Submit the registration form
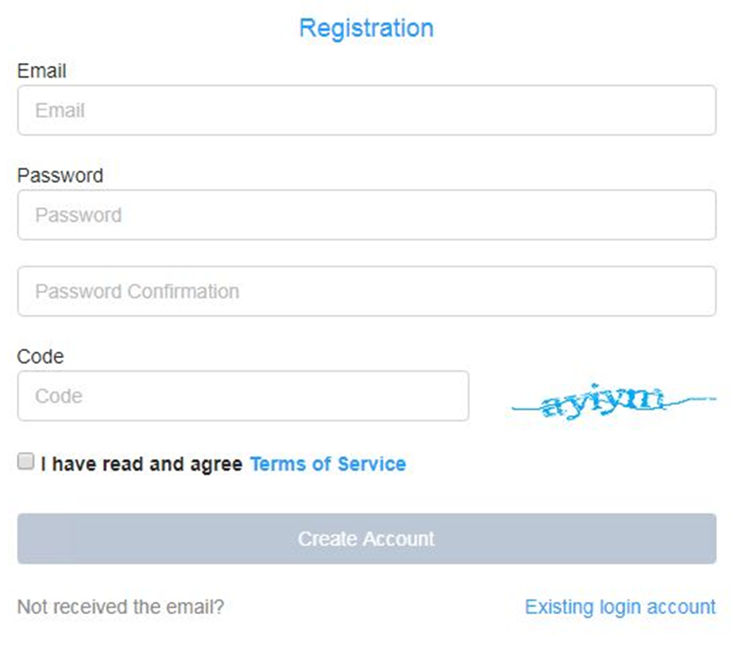This screenshot has width=750, height=650. pyautogui.click(x=367, y=539)
